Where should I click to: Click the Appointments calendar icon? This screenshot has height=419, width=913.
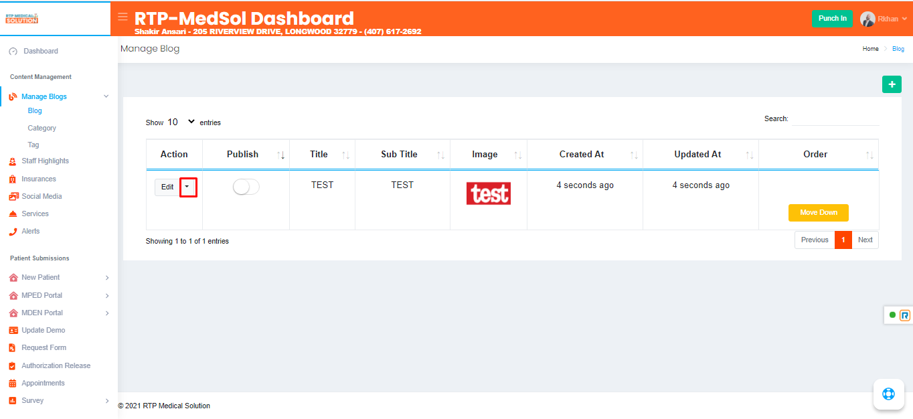pos(13,384)
